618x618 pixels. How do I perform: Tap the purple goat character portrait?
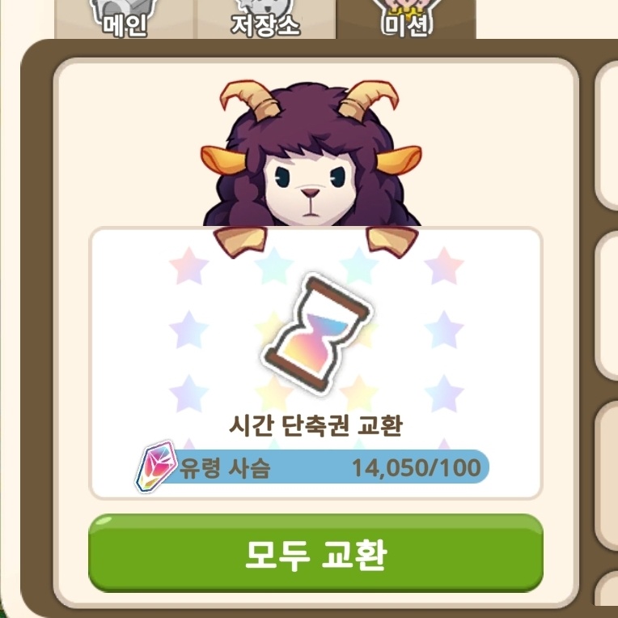click(x=311, y=154)
